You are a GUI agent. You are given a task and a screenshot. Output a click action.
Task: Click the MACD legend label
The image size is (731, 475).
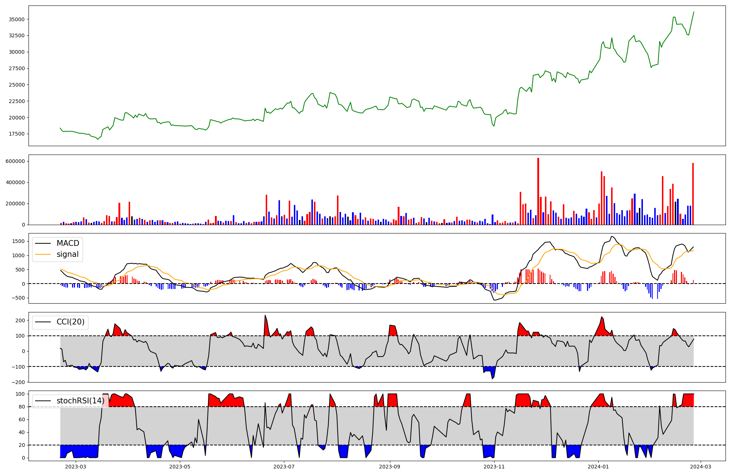68,243
